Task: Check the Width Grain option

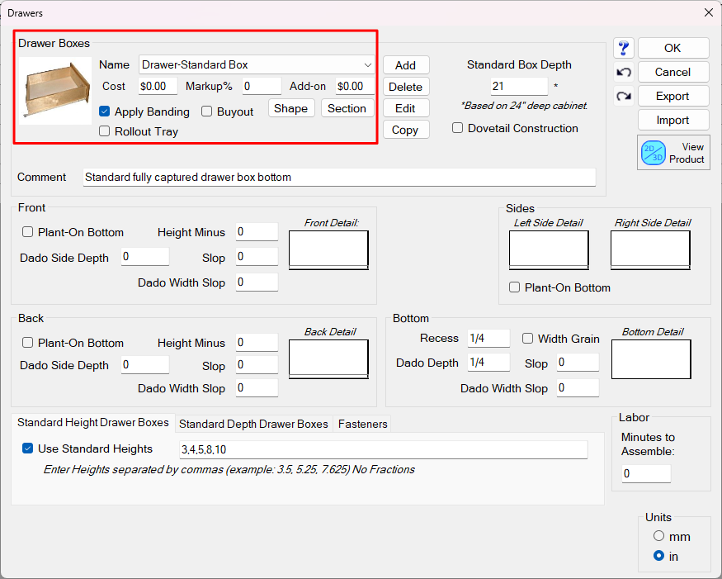Action: click(528, 339)
